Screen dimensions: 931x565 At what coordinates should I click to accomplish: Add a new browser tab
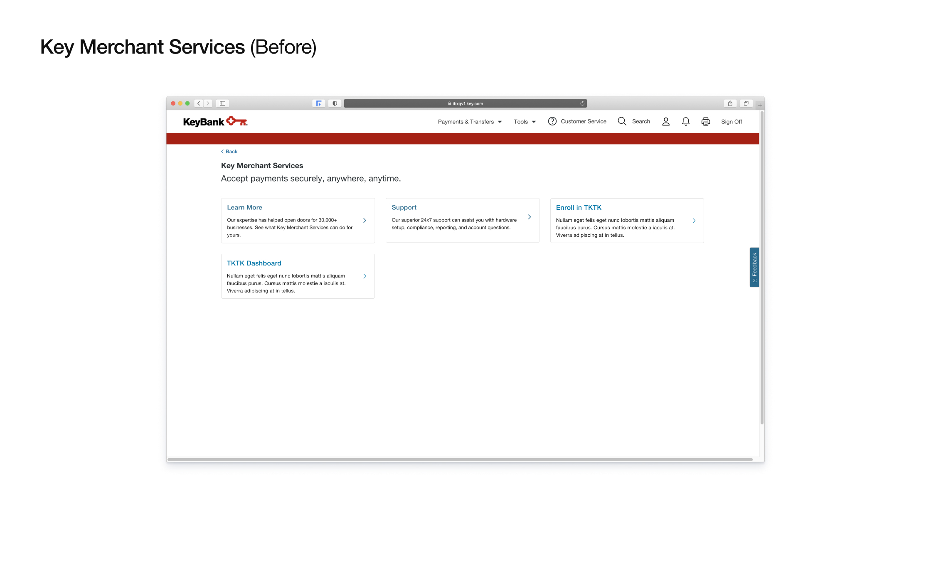click(x=760, y=105)
